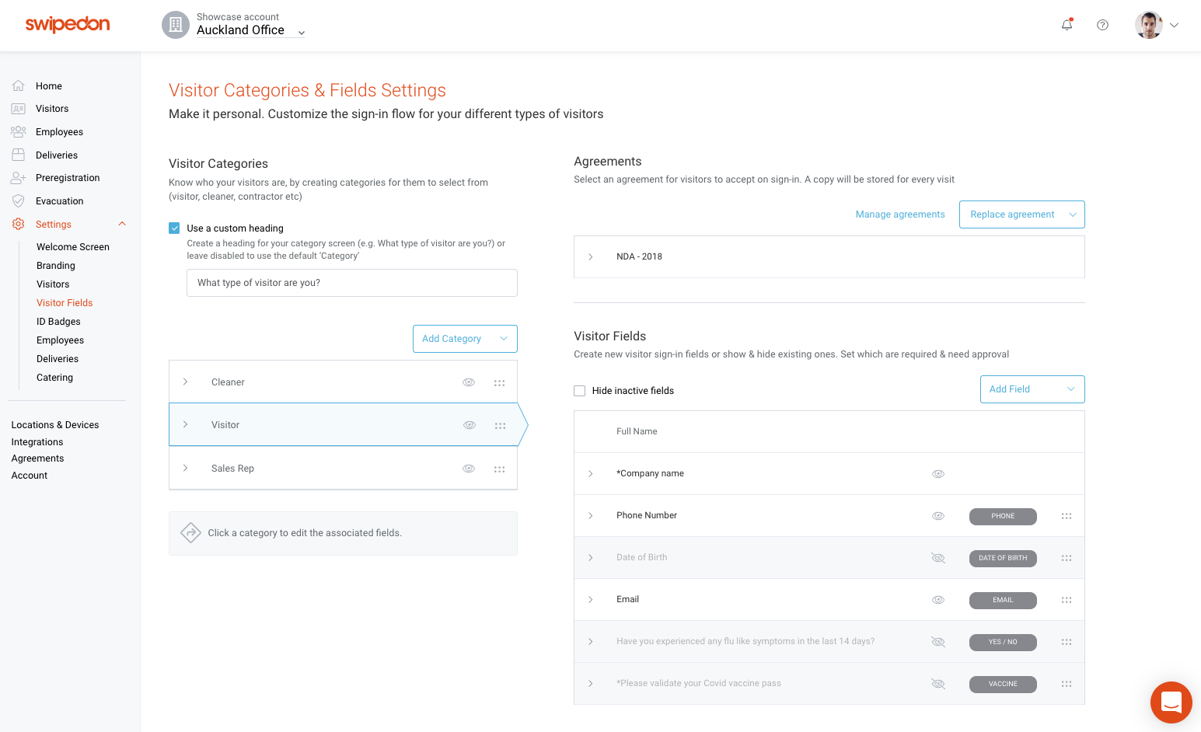Viewport: 1201px width, 732px height.
Task: Click the YES / NO field type badge
Action: click(1003, 642)
